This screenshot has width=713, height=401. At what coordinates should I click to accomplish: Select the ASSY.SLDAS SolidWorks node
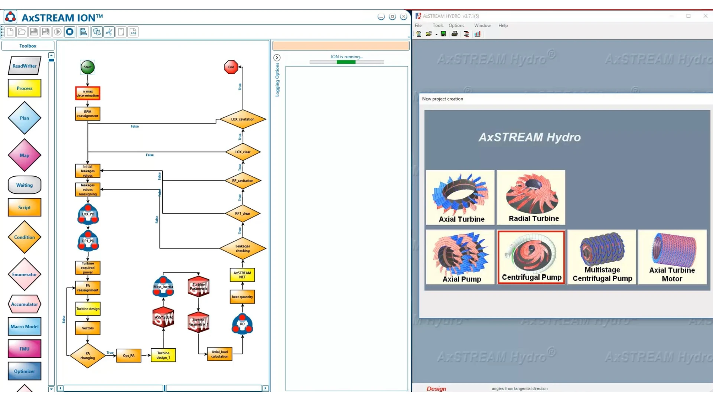point(163,317)
